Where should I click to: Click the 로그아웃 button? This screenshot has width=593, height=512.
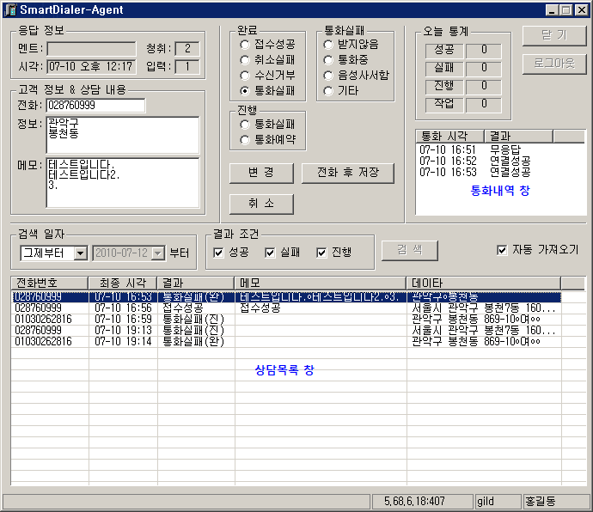tap(554, 64)
